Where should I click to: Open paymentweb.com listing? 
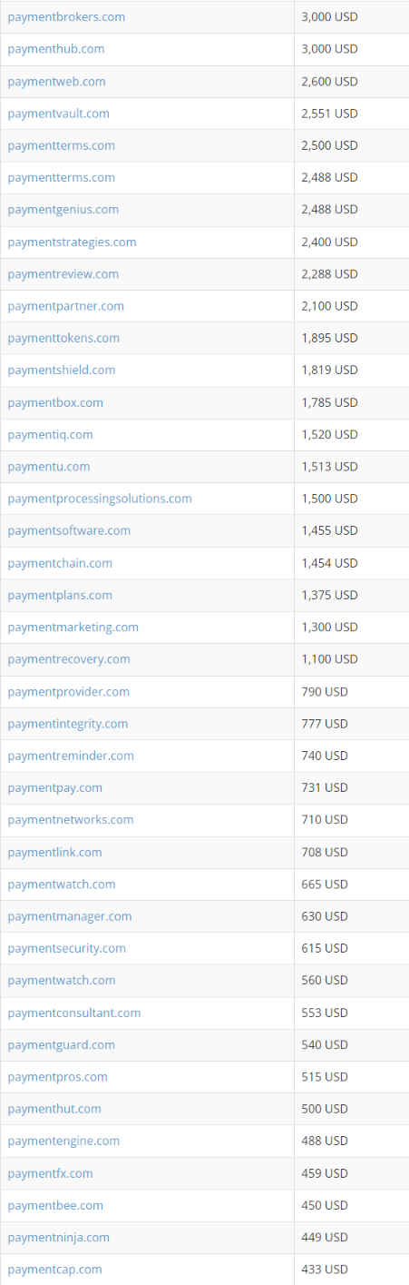(56, 82)
